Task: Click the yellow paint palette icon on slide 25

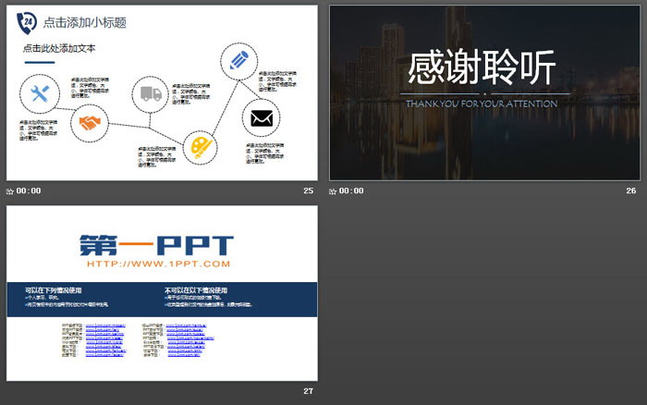Action: tap(201, 148)
